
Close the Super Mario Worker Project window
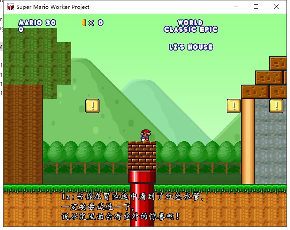tap(276, 7)
